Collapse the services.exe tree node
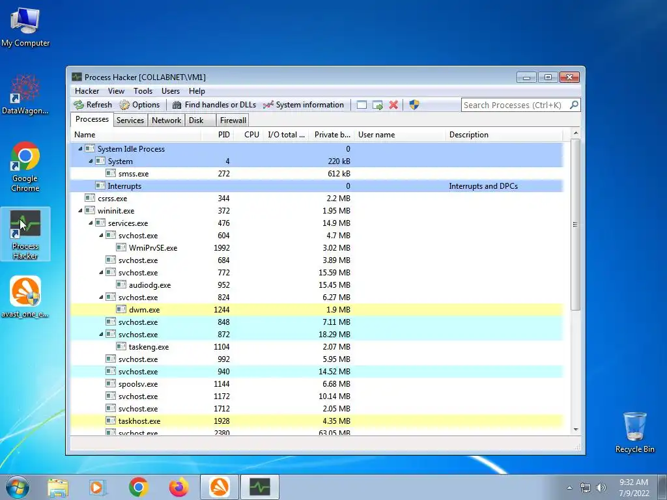The image size is (667, 500). (91, 223)
